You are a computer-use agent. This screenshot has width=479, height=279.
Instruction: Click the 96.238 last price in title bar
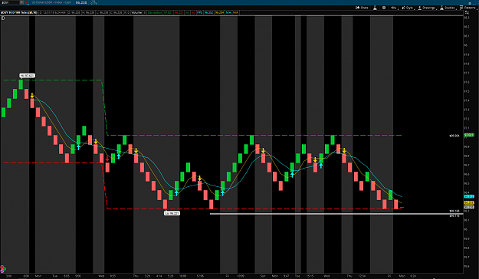(x=81, y=2)
